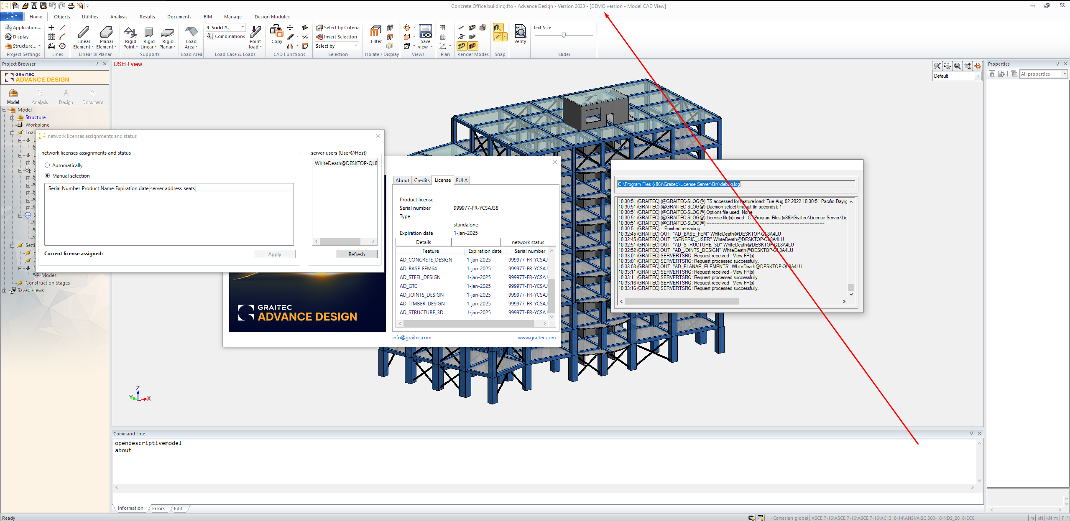Image resolution: width=1070 pixels, height=521 pixels.
Task: Switch to the About tab
Action: (402, 180)
